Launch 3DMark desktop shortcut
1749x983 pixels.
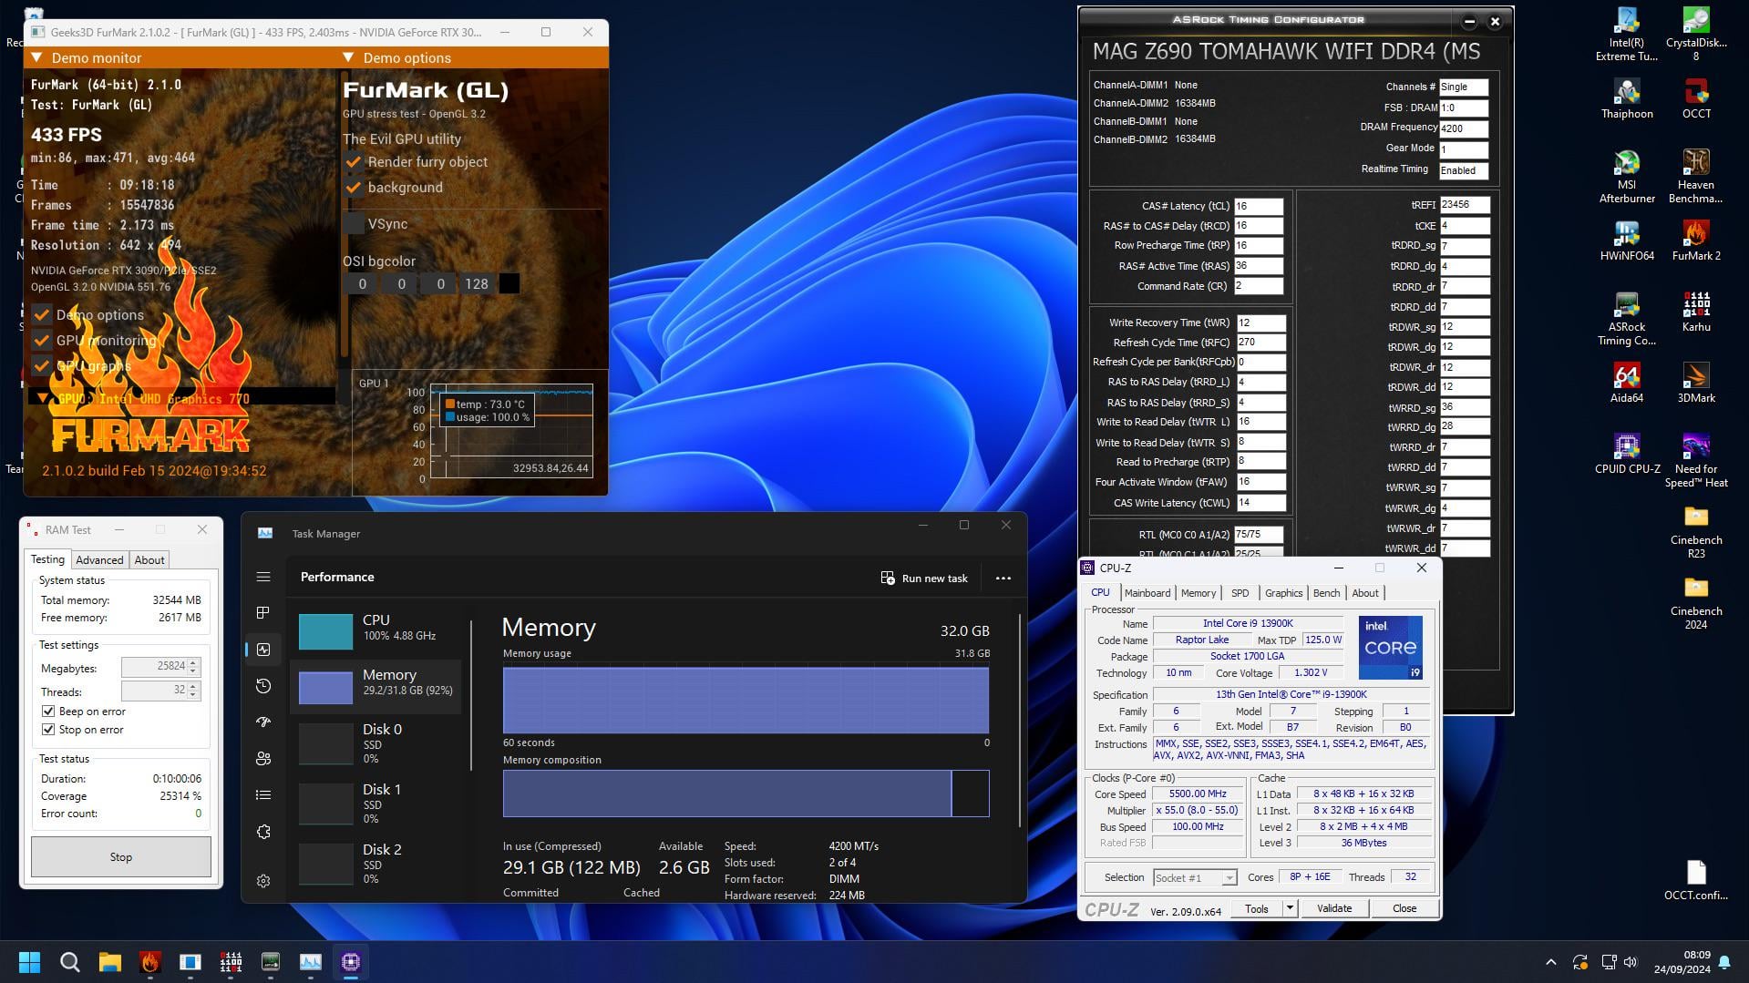click(1695, 383)
